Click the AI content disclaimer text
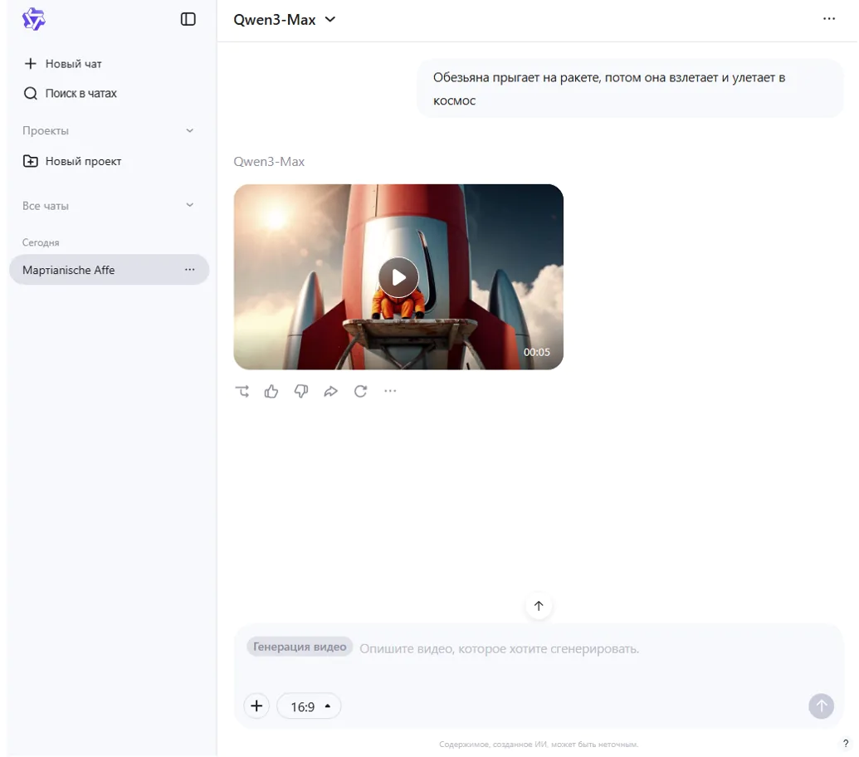 tap(539, 744)
